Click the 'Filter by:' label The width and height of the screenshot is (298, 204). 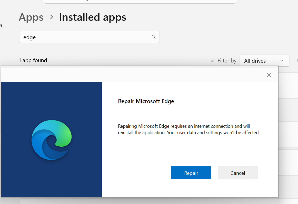227,61
